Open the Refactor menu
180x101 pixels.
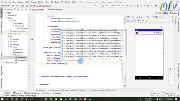pyautogui.click(x=41, y=2)
